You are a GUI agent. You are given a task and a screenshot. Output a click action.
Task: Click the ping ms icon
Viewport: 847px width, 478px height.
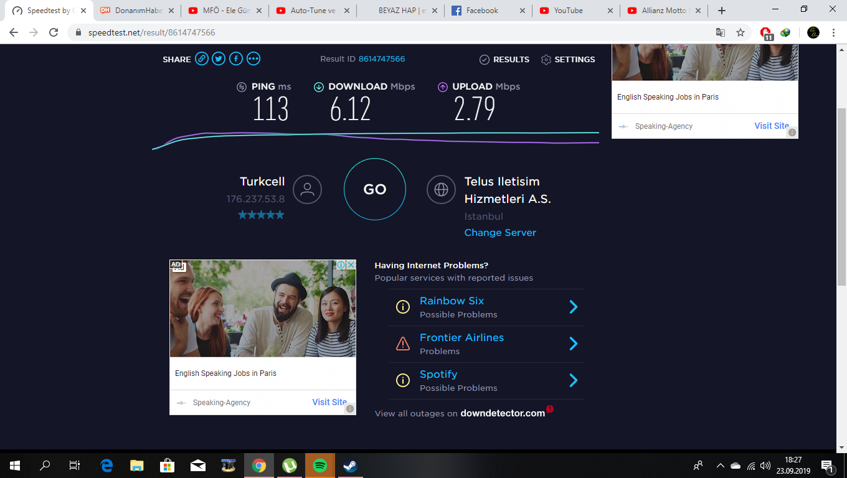[242, 87]
